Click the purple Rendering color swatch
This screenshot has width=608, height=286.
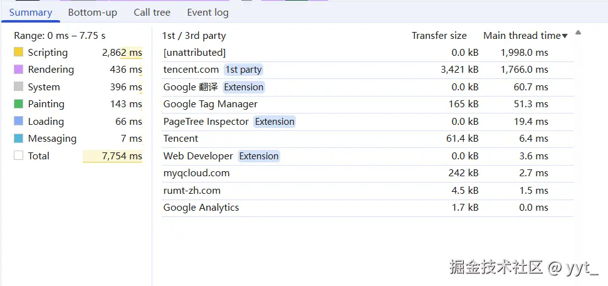(x=18, y=70)
